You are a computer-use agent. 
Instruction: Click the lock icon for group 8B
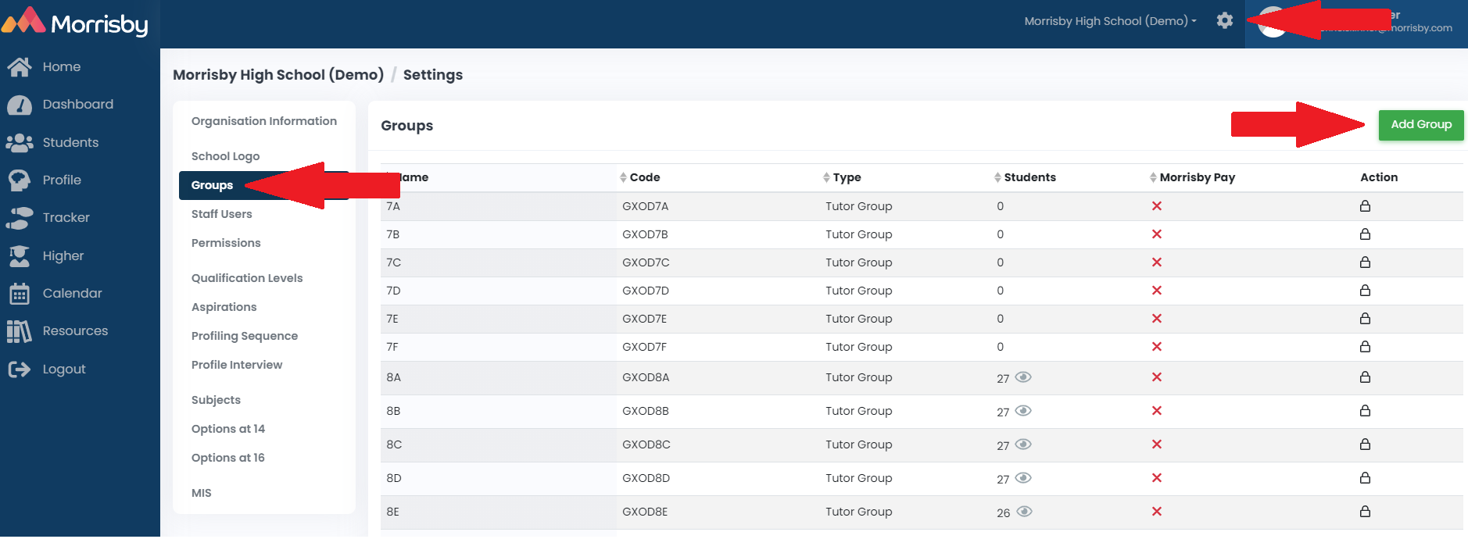click(1365, 411)
